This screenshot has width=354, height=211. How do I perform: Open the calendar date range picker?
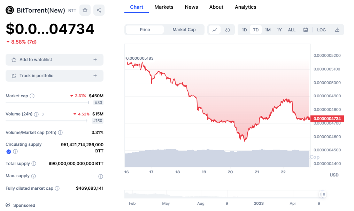[306, 30]
